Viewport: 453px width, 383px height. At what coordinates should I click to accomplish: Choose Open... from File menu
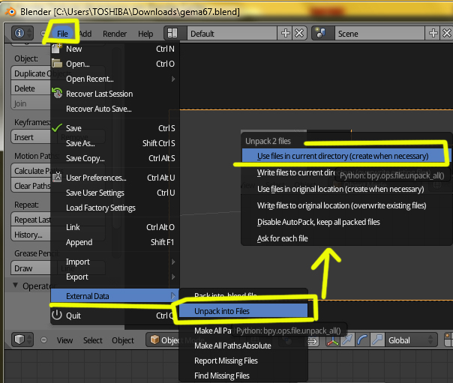click(x=115, y=64)
